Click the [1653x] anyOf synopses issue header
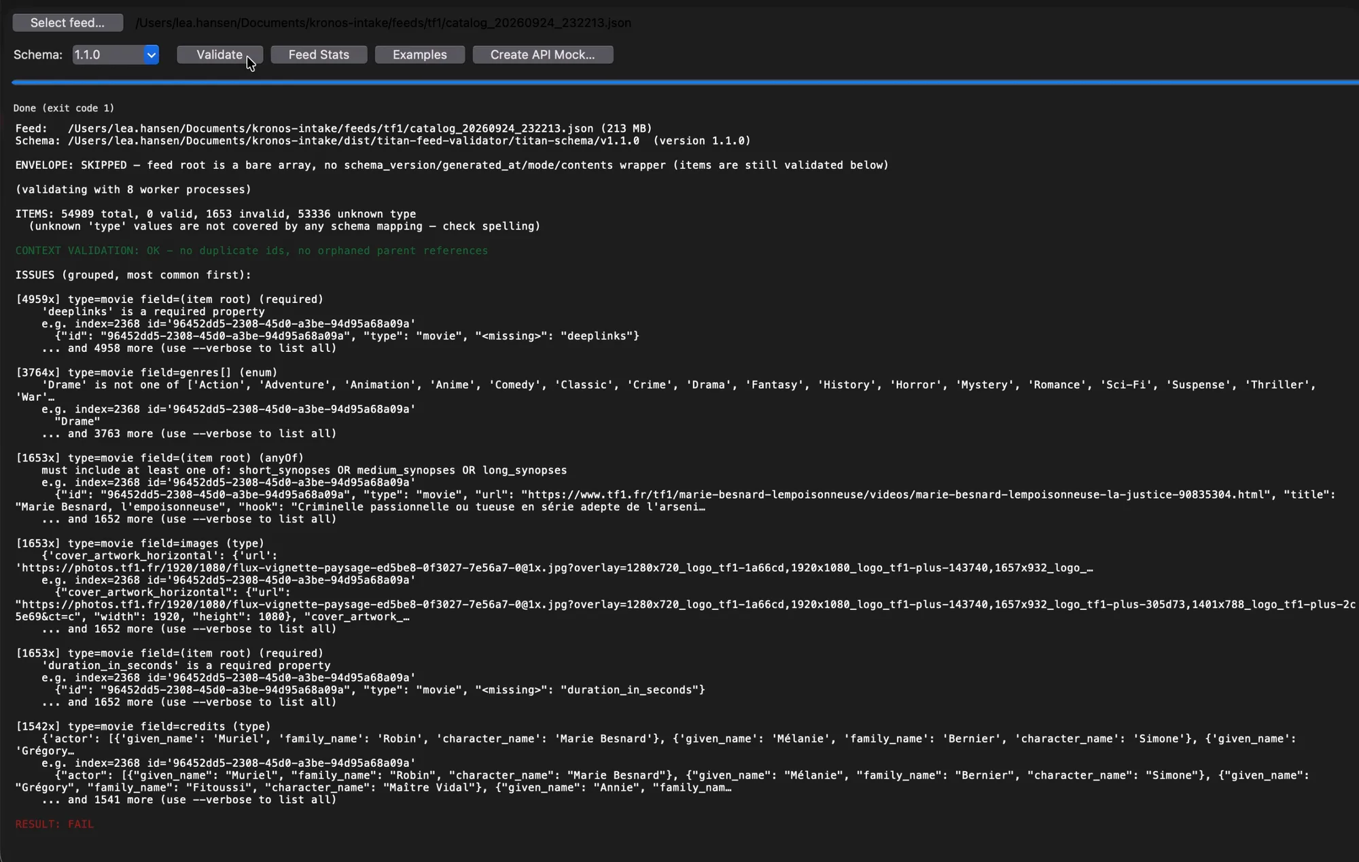Image resolution: width=1359 pixels, height=862 pixels. point(160,459)
